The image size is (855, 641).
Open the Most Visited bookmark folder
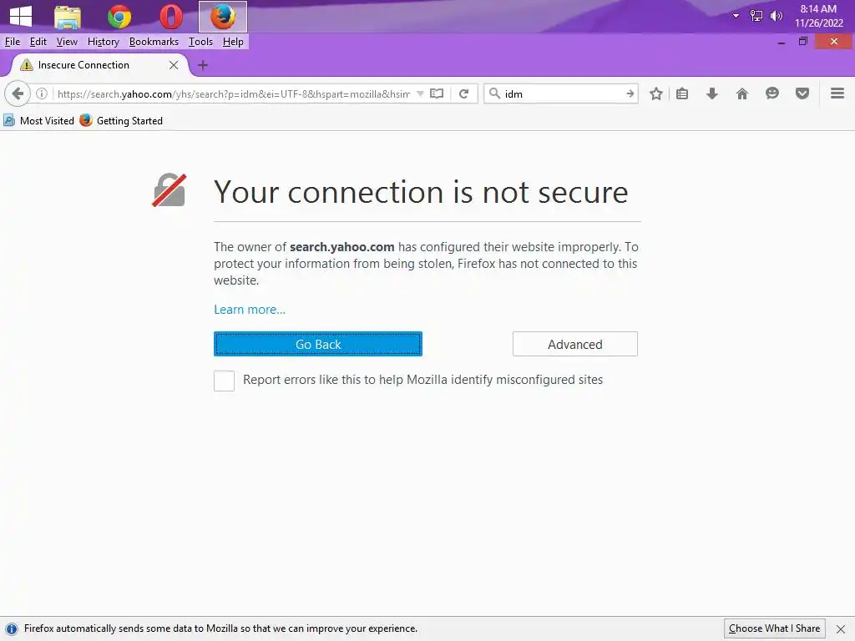click(x=38, y=120)
